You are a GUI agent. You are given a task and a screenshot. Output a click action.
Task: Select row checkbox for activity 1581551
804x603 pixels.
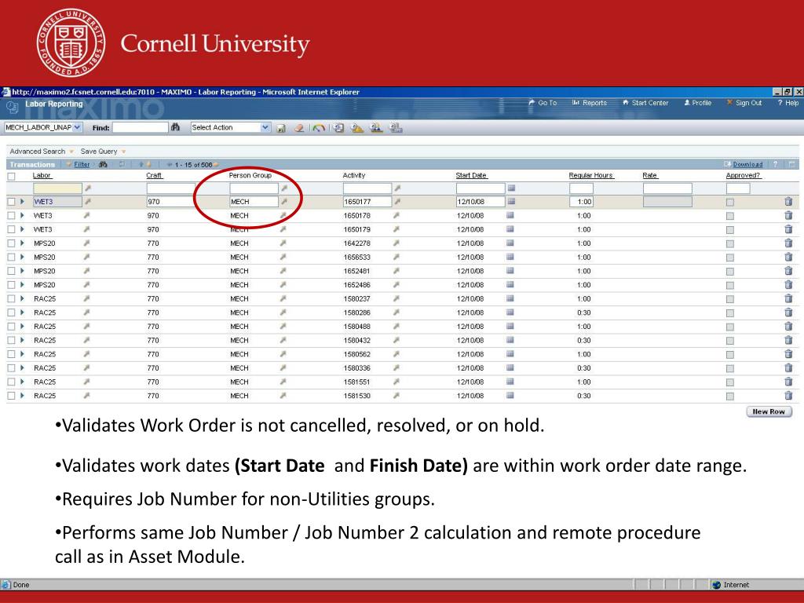point(11,382)
